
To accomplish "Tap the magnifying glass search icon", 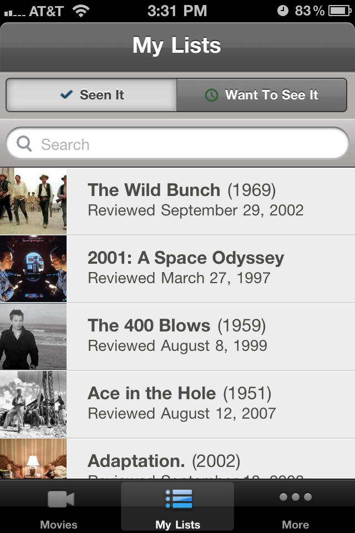I will 24,144.
